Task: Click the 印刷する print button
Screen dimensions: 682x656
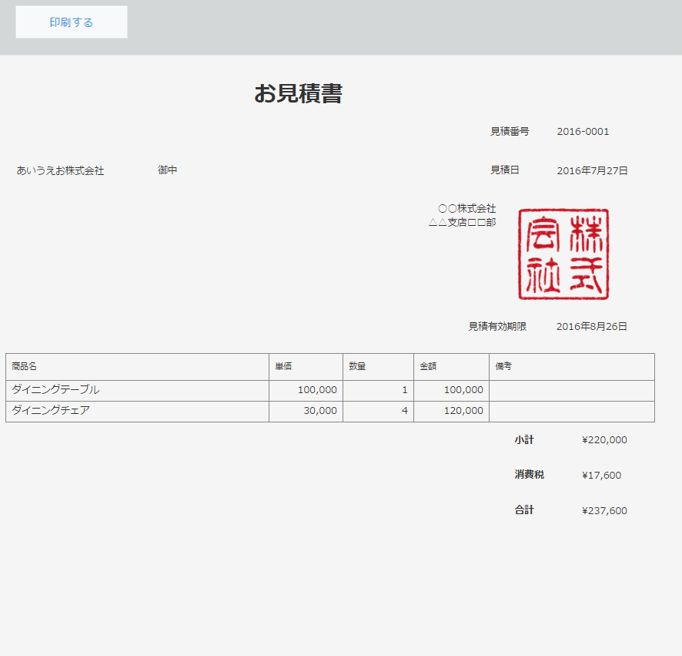Action: [72, 22]
